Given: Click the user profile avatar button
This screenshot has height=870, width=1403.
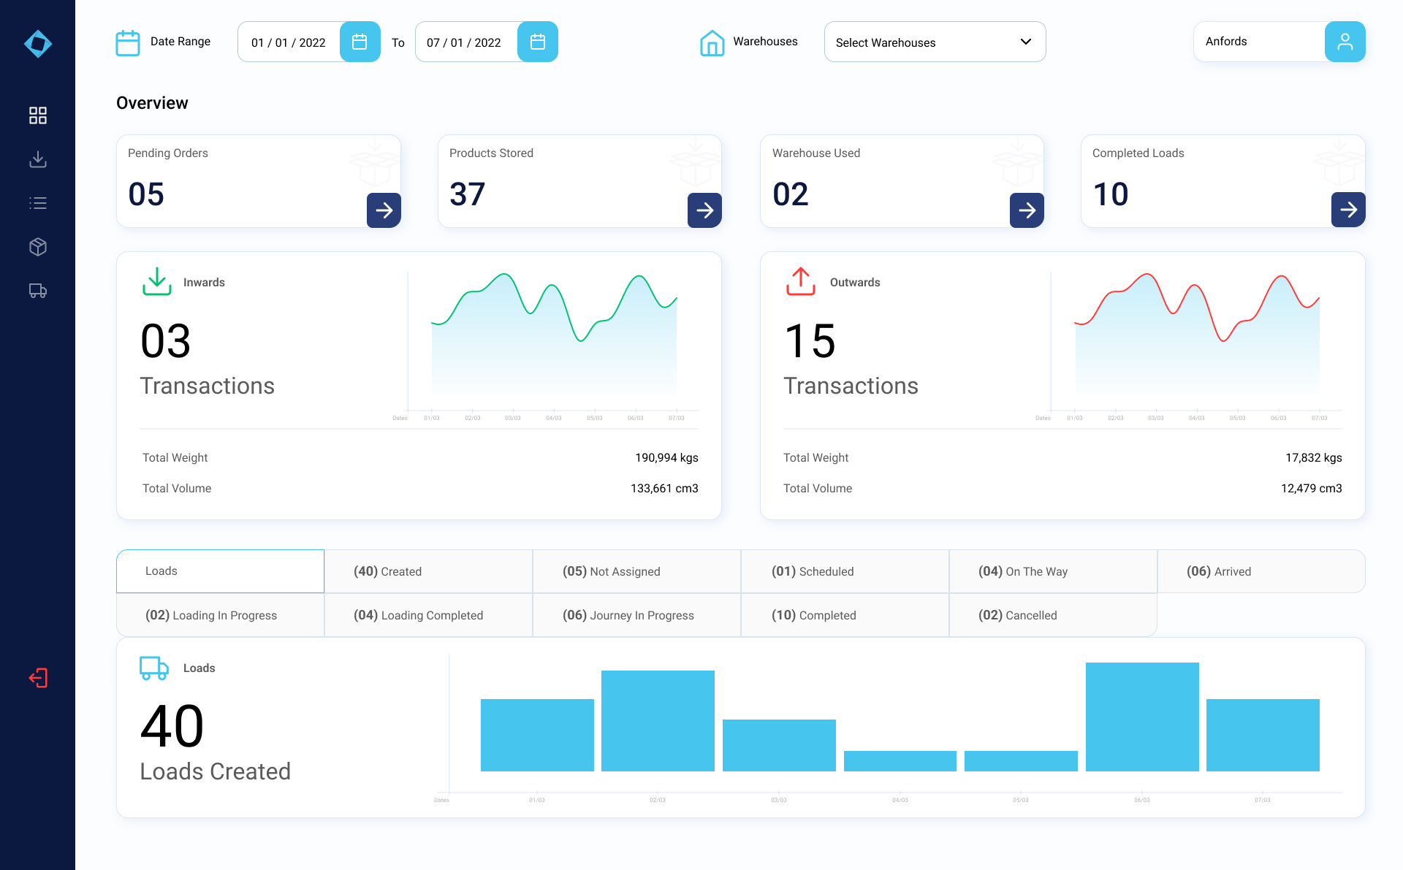Looking at the screenshot, I should click(x=1345, y=42).
